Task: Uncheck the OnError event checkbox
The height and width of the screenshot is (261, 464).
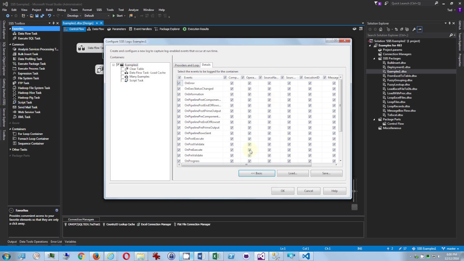Action: click(x=179, y=83)
